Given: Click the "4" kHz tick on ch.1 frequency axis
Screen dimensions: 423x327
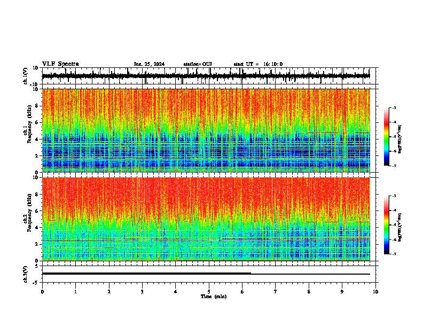Looking at the screenshot, I should 37,139.
